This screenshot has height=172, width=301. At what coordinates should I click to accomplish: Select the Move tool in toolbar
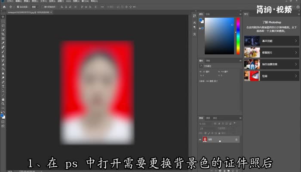click(x=3, y=17)
